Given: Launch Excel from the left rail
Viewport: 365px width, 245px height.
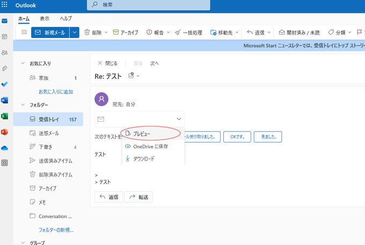Looking at the screenshot, I should click(4, 116).
